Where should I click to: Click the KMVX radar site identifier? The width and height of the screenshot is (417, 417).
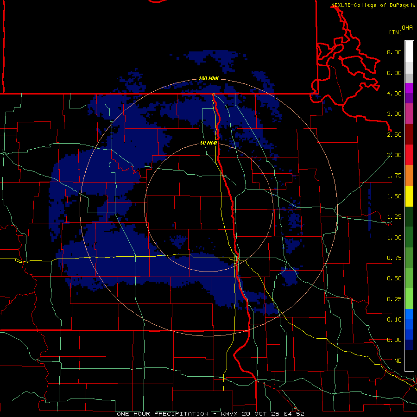[230, 414]
